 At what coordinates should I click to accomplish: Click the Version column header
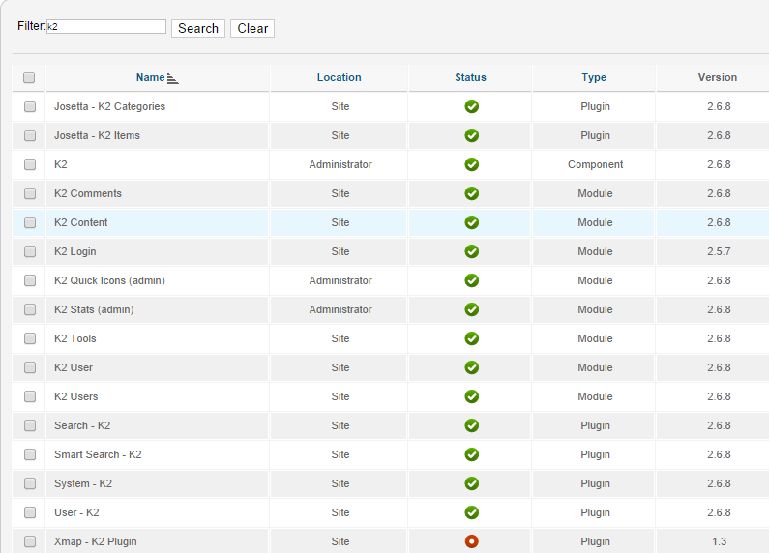pyautogui.click(x=718, y=77)
